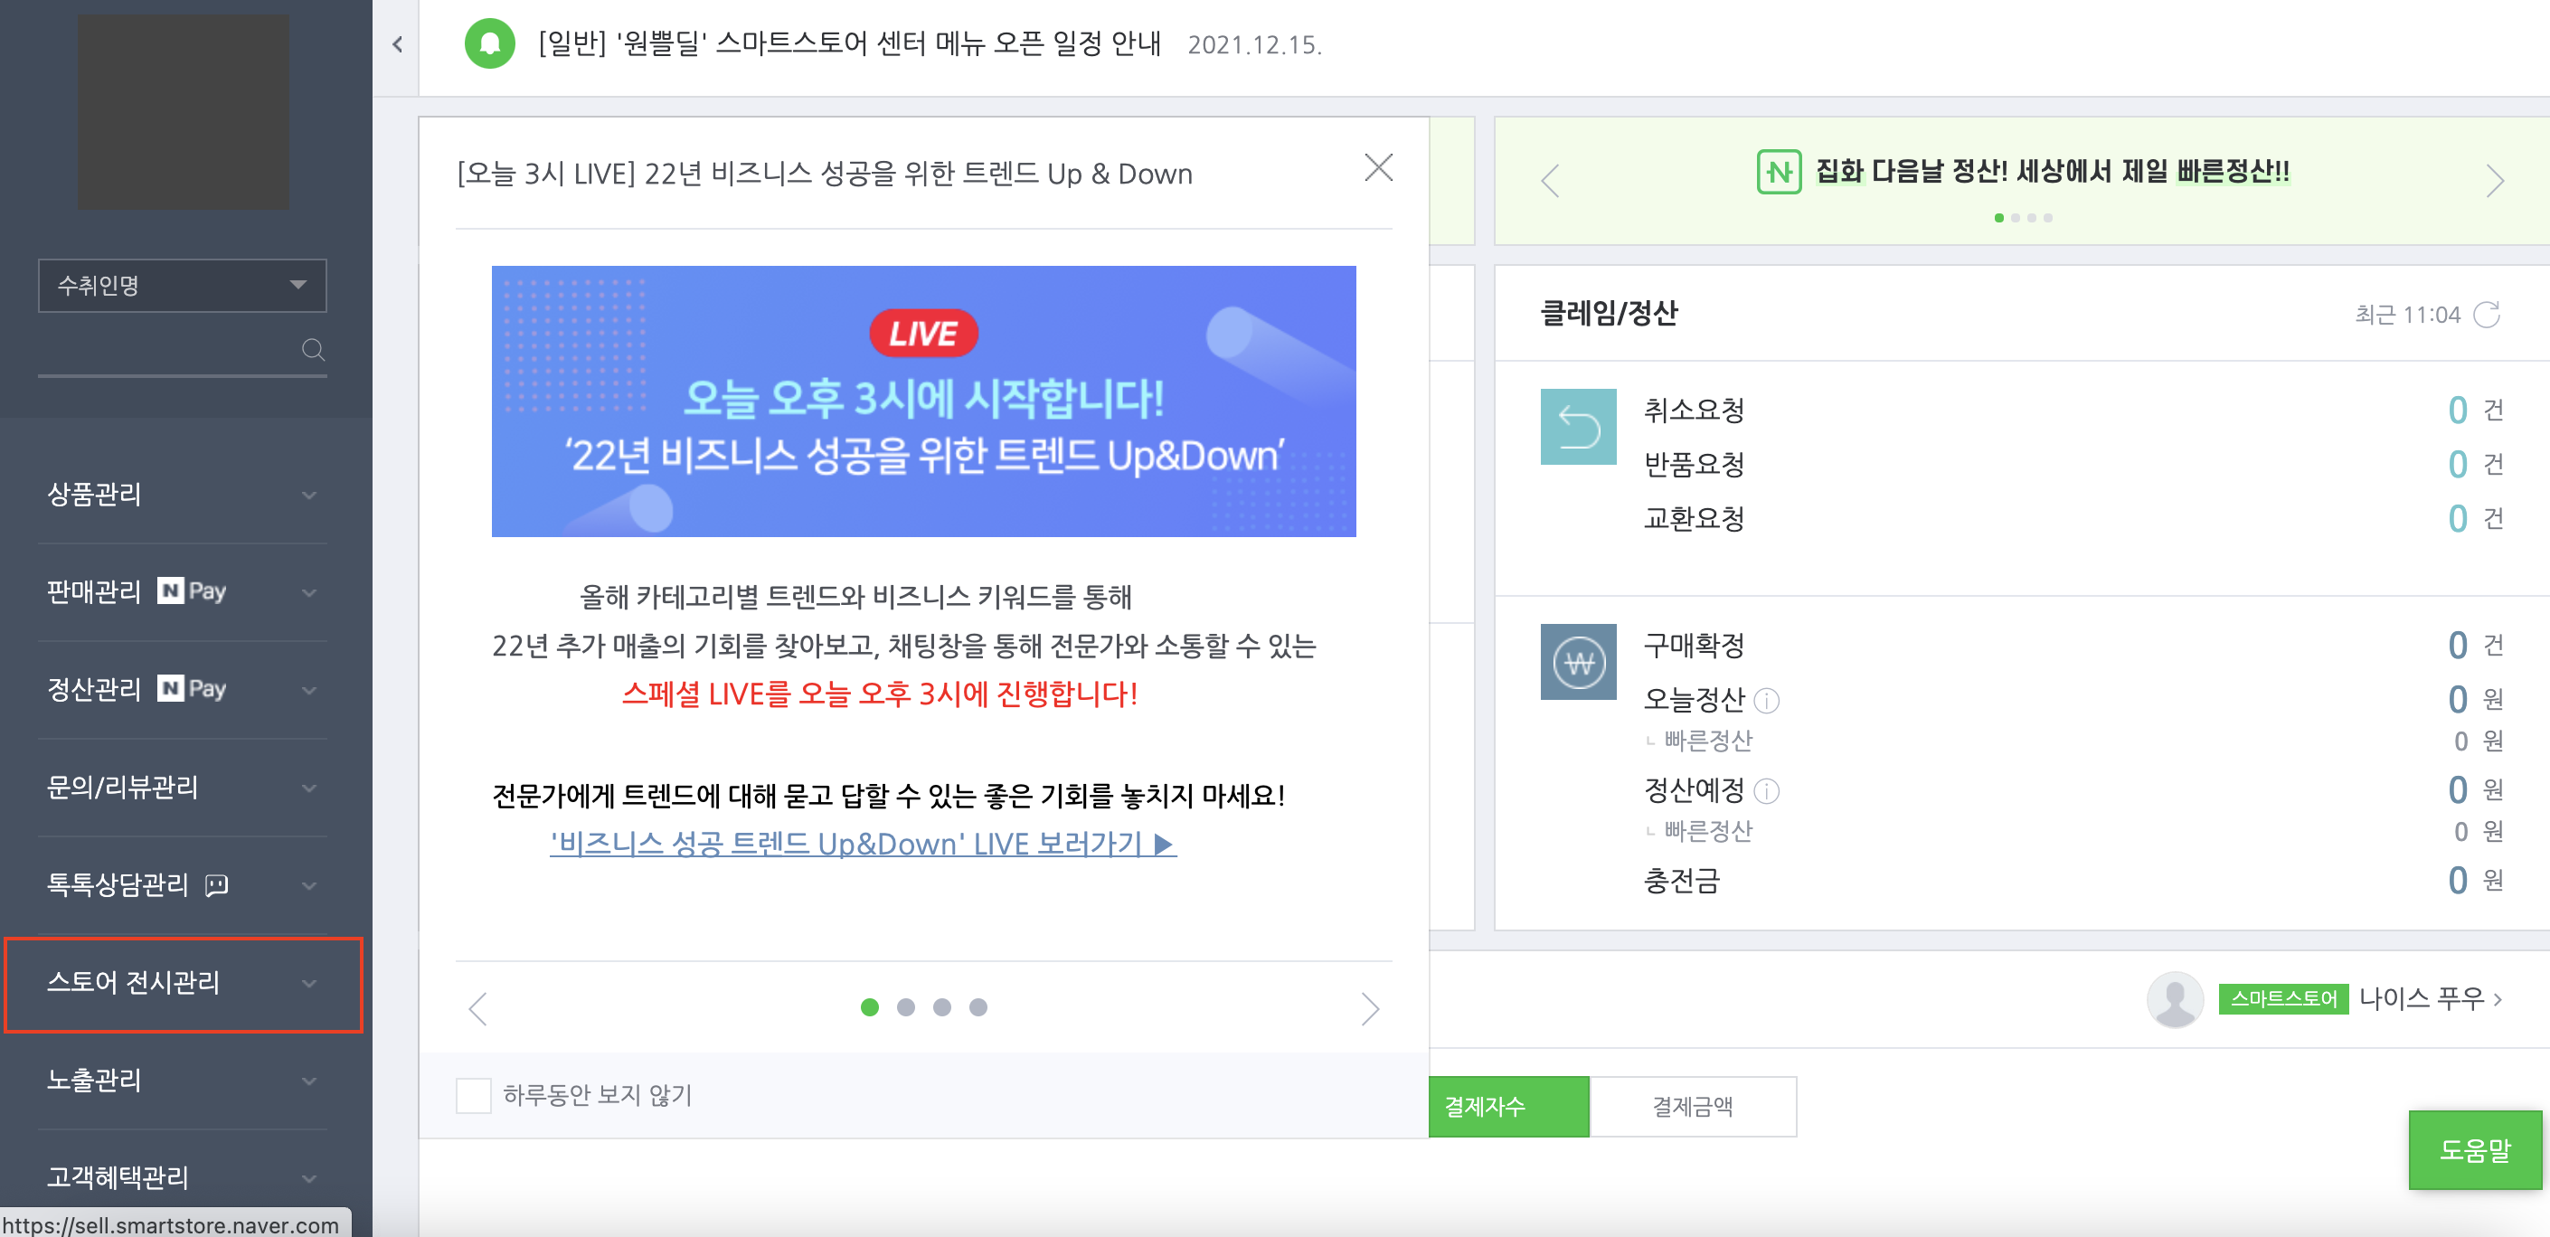This screenshot has width=2550, height=1237.
Task: Show info tooltip for 오늘정산
Action: click(1766, 701)
